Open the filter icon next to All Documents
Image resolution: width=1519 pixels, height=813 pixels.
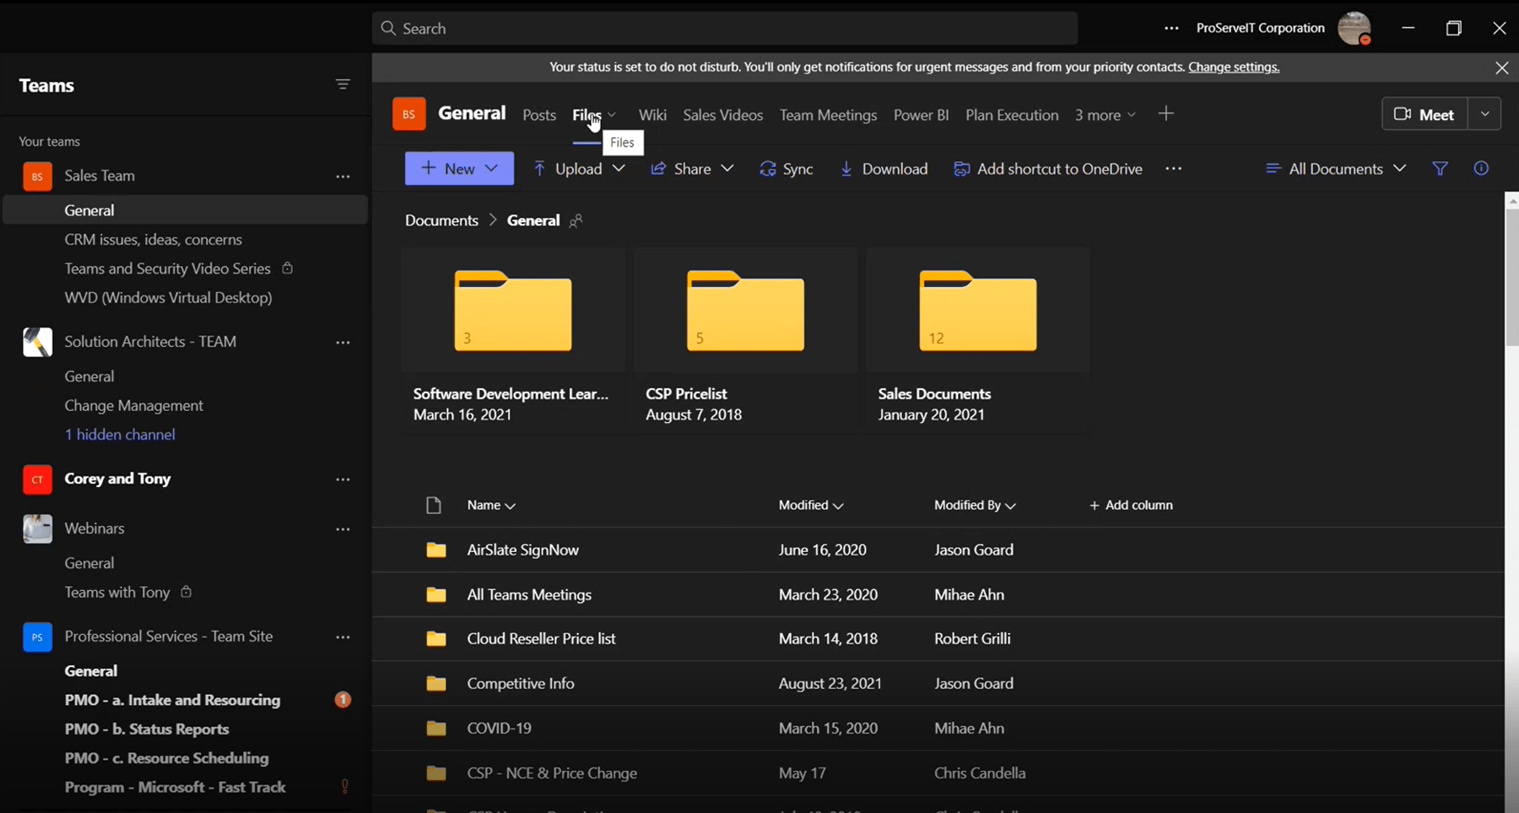pos(1440,168)
